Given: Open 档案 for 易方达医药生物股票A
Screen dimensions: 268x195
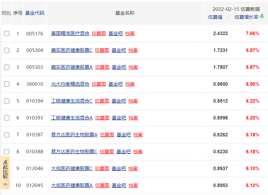Looking at the screenshot, I should point(138,135).
